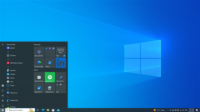Viewport: 200px width, 112px height.
Task: Launch Microsoft Edge from the taskbar
Action: coord(43,110)
